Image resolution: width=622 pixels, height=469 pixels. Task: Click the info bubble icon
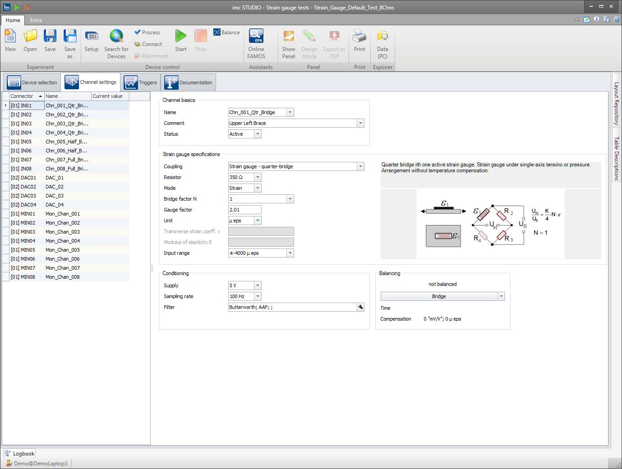[596, 19]
